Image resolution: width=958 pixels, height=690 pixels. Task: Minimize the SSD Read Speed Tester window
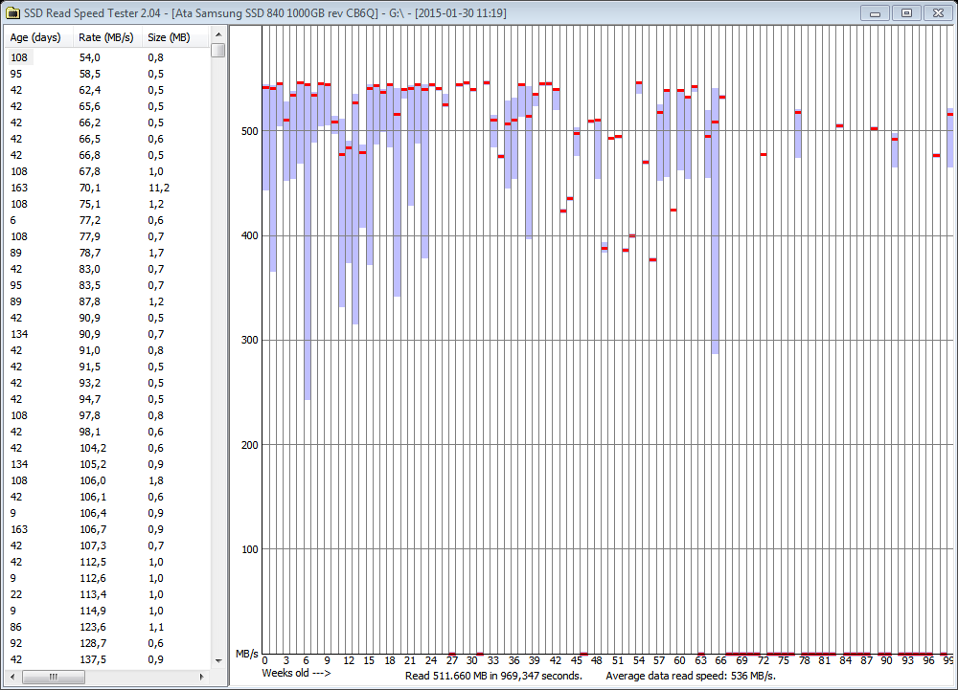point(875,12)
